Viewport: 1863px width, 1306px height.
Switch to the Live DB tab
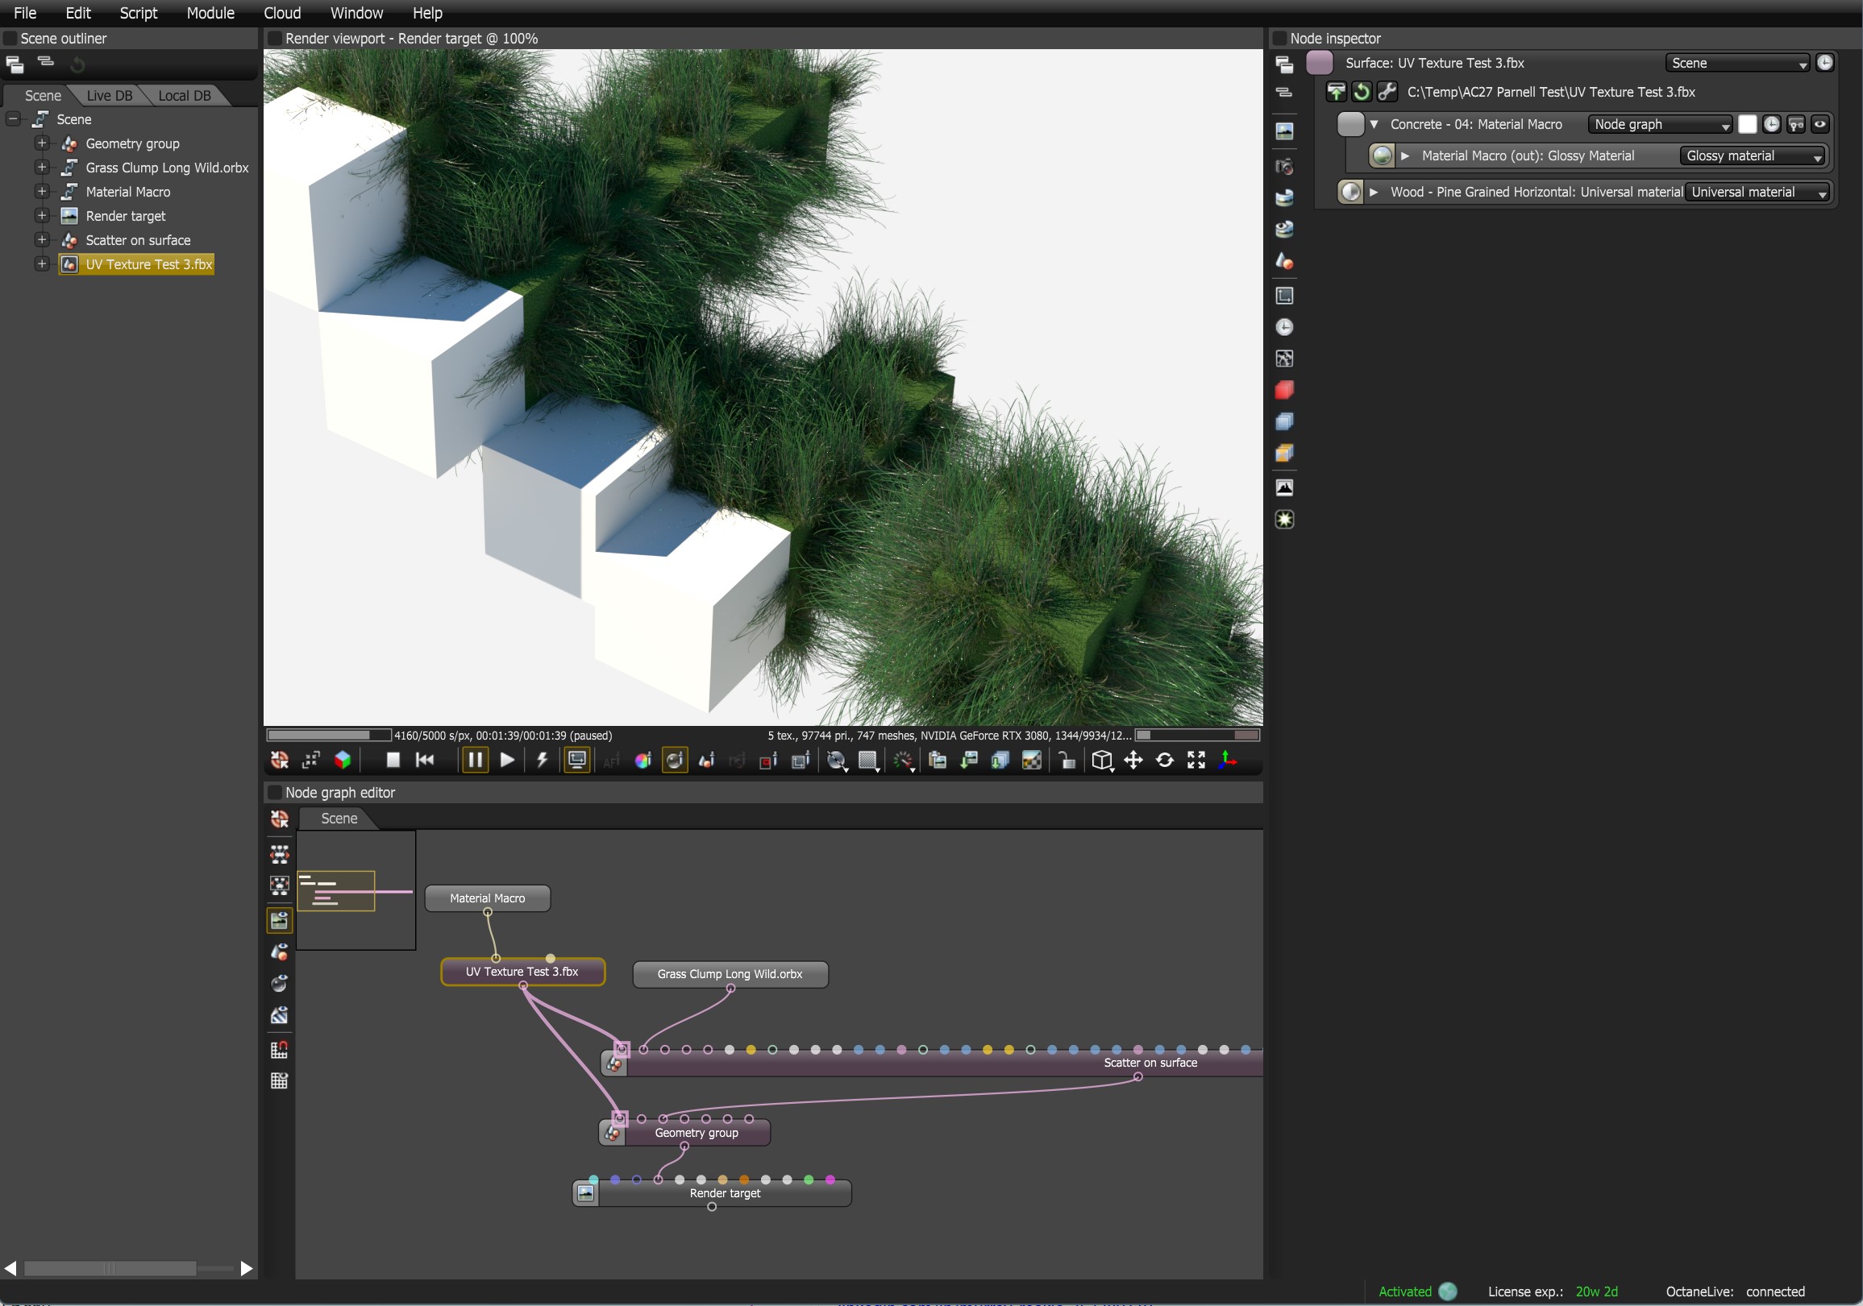coord(109,96)
